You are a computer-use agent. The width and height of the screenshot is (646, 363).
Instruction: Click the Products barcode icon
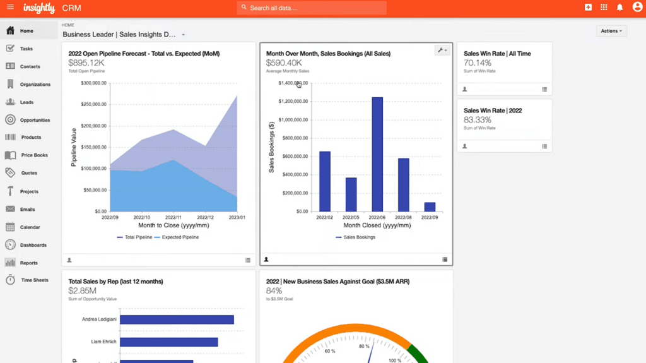tap(10, 137)
